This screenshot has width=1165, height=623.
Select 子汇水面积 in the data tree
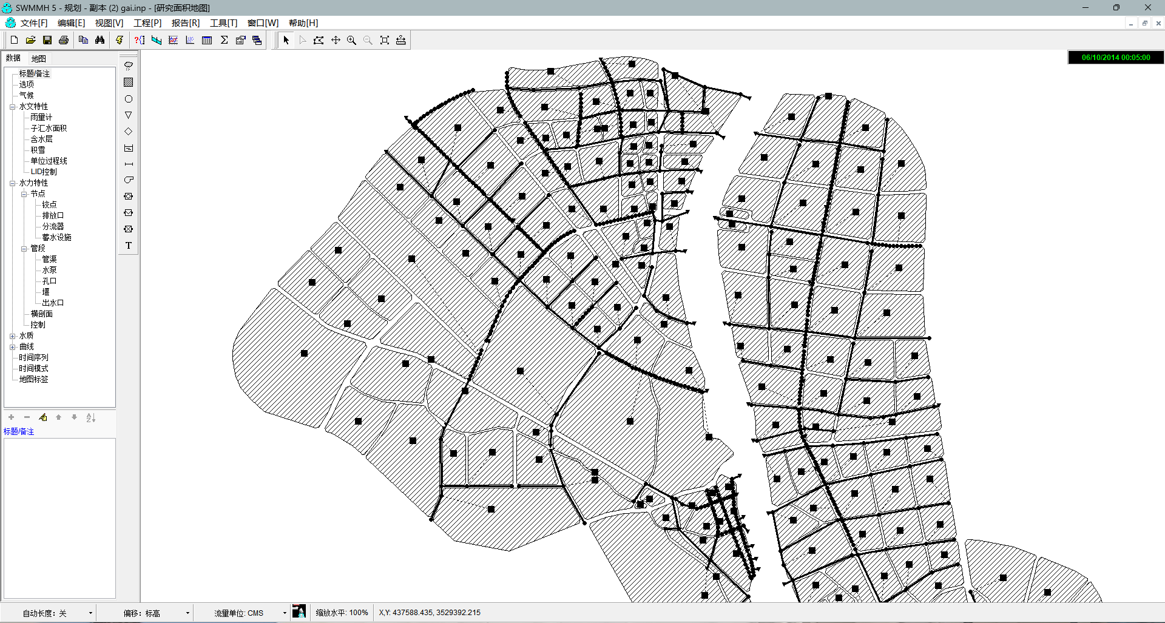point(49,129)
